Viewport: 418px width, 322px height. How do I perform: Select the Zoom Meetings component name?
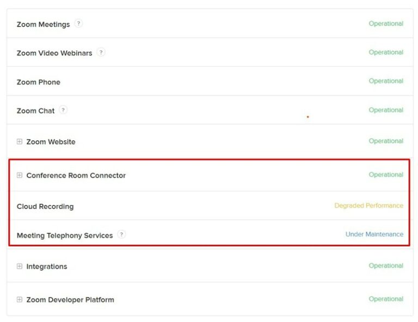43,24
